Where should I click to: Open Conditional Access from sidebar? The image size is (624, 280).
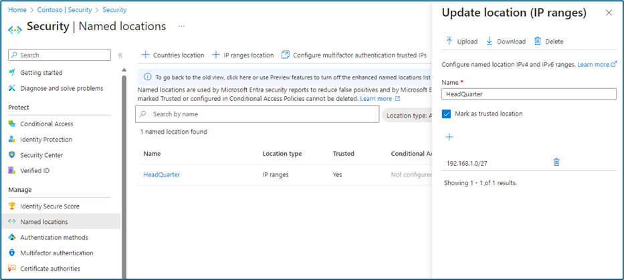[46, 124]
